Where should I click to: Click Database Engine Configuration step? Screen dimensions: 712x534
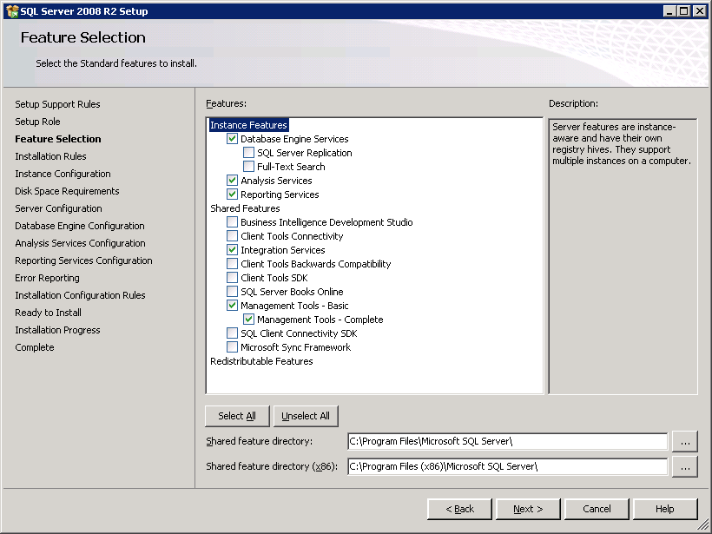click(x=80, y=226)
